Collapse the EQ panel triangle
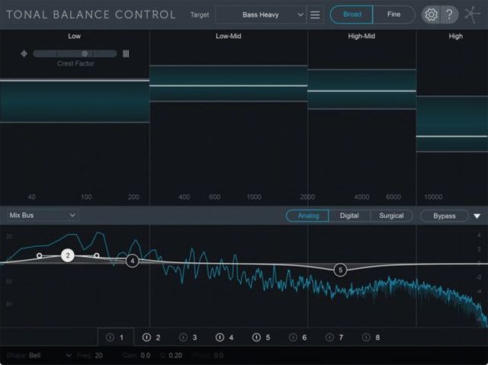The height and width of the screenshot is (365, 488). click(x=477, y=216)
